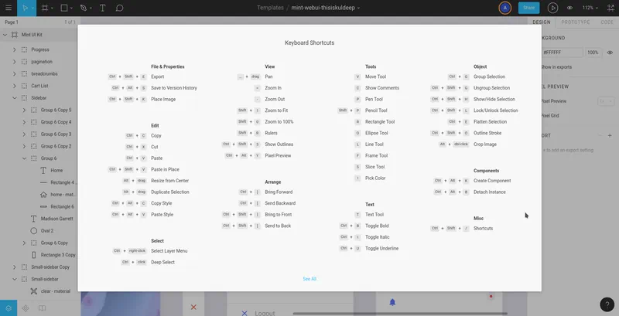Expand the Cart List group

click(x=15, y=86)
